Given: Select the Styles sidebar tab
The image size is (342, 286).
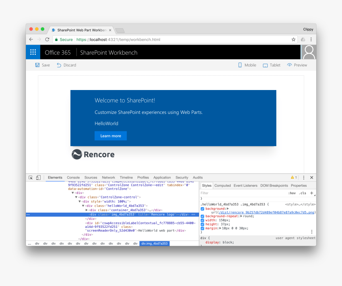Looking at the screenshot, I should 206,186.
